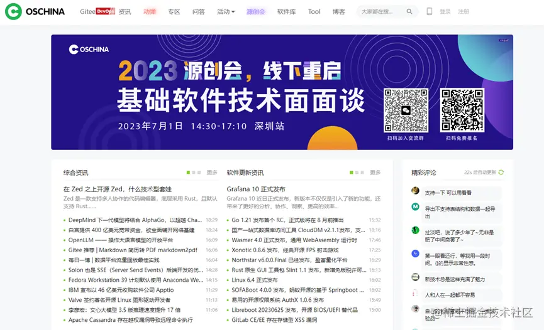Open the 问答 navigation item
Image resolution: width=544 pixels, height=330 pixels.
click(x=199, y=12)
